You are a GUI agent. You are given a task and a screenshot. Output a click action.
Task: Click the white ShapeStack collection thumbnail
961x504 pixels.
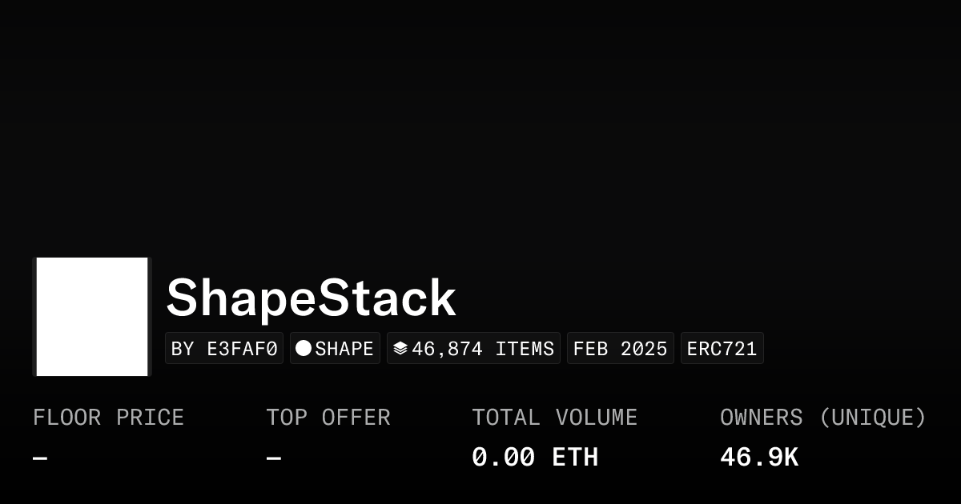click(x=92, y=317)
